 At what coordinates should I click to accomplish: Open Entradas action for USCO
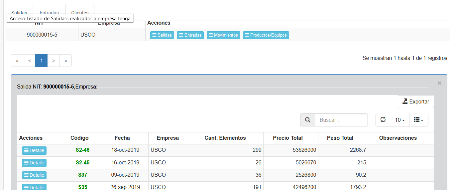pyautogui.click(x=190, y=35)
